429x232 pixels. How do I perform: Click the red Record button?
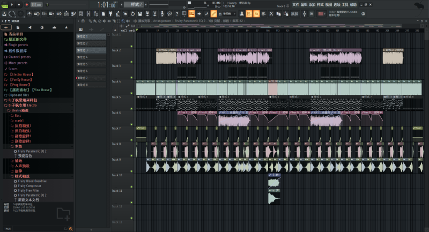(x=26, y=4)
